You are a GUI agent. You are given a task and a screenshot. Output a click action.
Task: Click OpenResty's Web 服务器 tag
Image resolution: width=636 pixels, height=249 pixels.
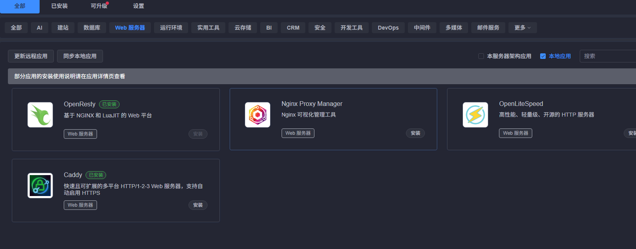point(80,134)
